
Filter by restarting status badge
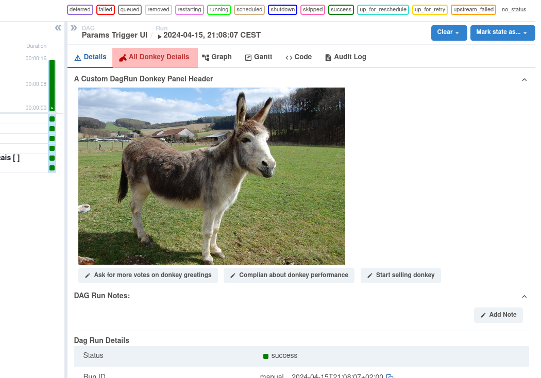(x=190, y=10)
